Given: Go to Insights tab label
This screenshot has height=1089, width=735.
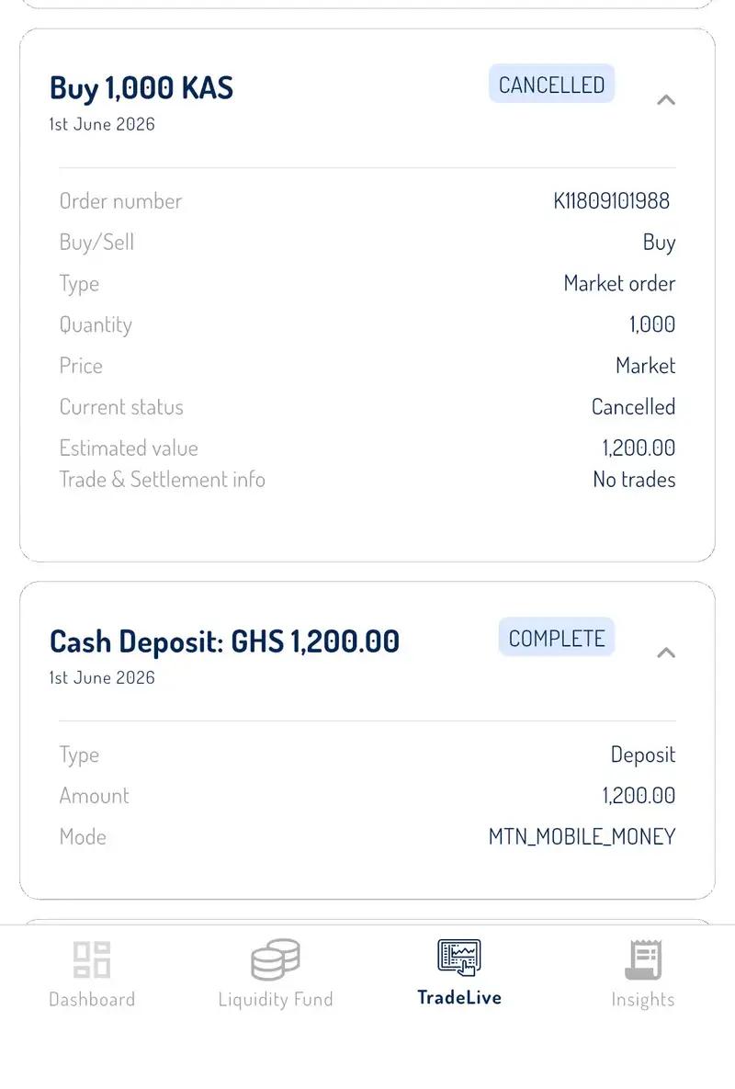Looking at the screenshot, I should tap(643, 1000).
